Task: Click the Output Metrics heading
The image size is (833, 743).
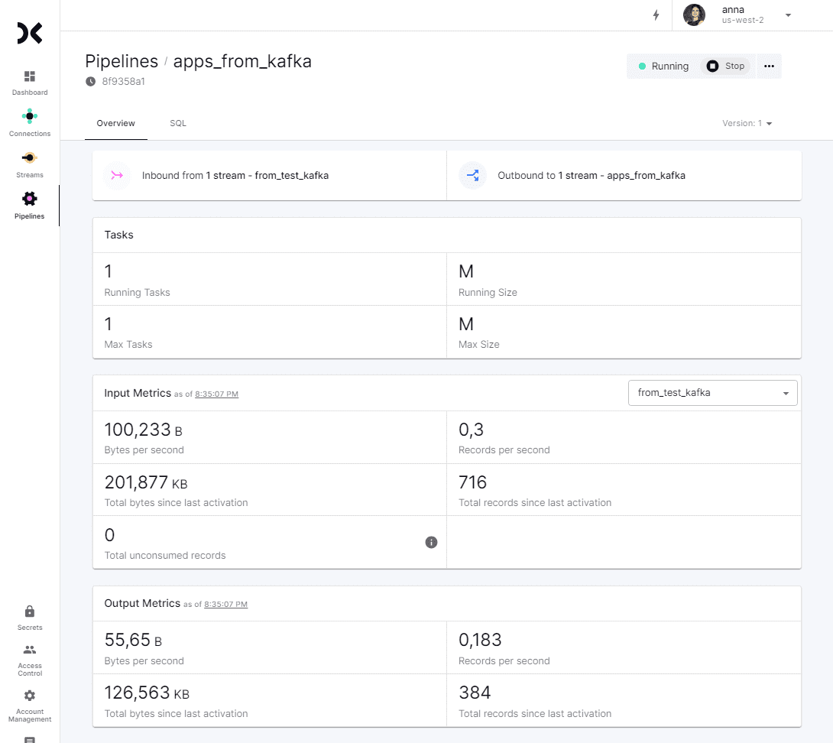Action: (142, 603)
